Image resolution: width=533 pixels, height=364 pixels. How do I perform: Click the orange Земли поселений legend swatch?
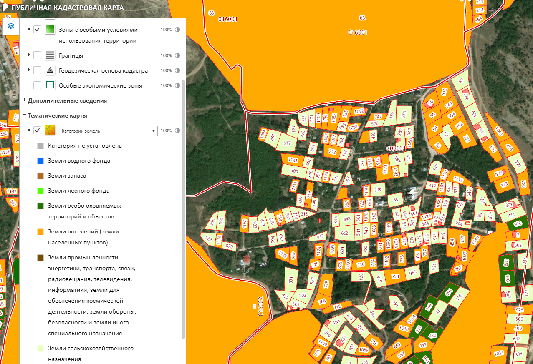click(x=40, y=231)
